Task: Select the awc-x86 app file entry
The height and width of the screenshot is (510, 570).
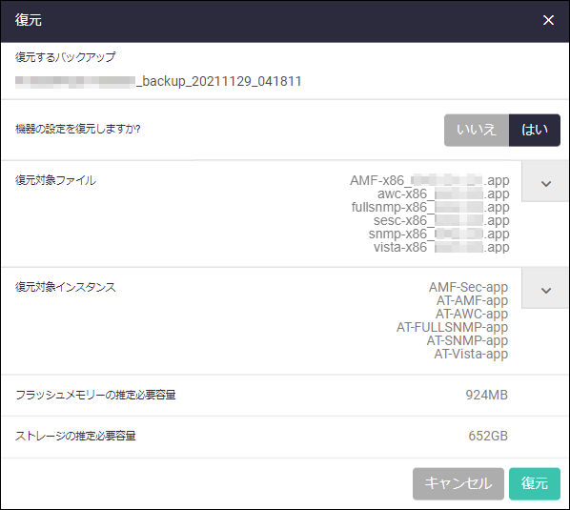Action: tap(443, 194)
